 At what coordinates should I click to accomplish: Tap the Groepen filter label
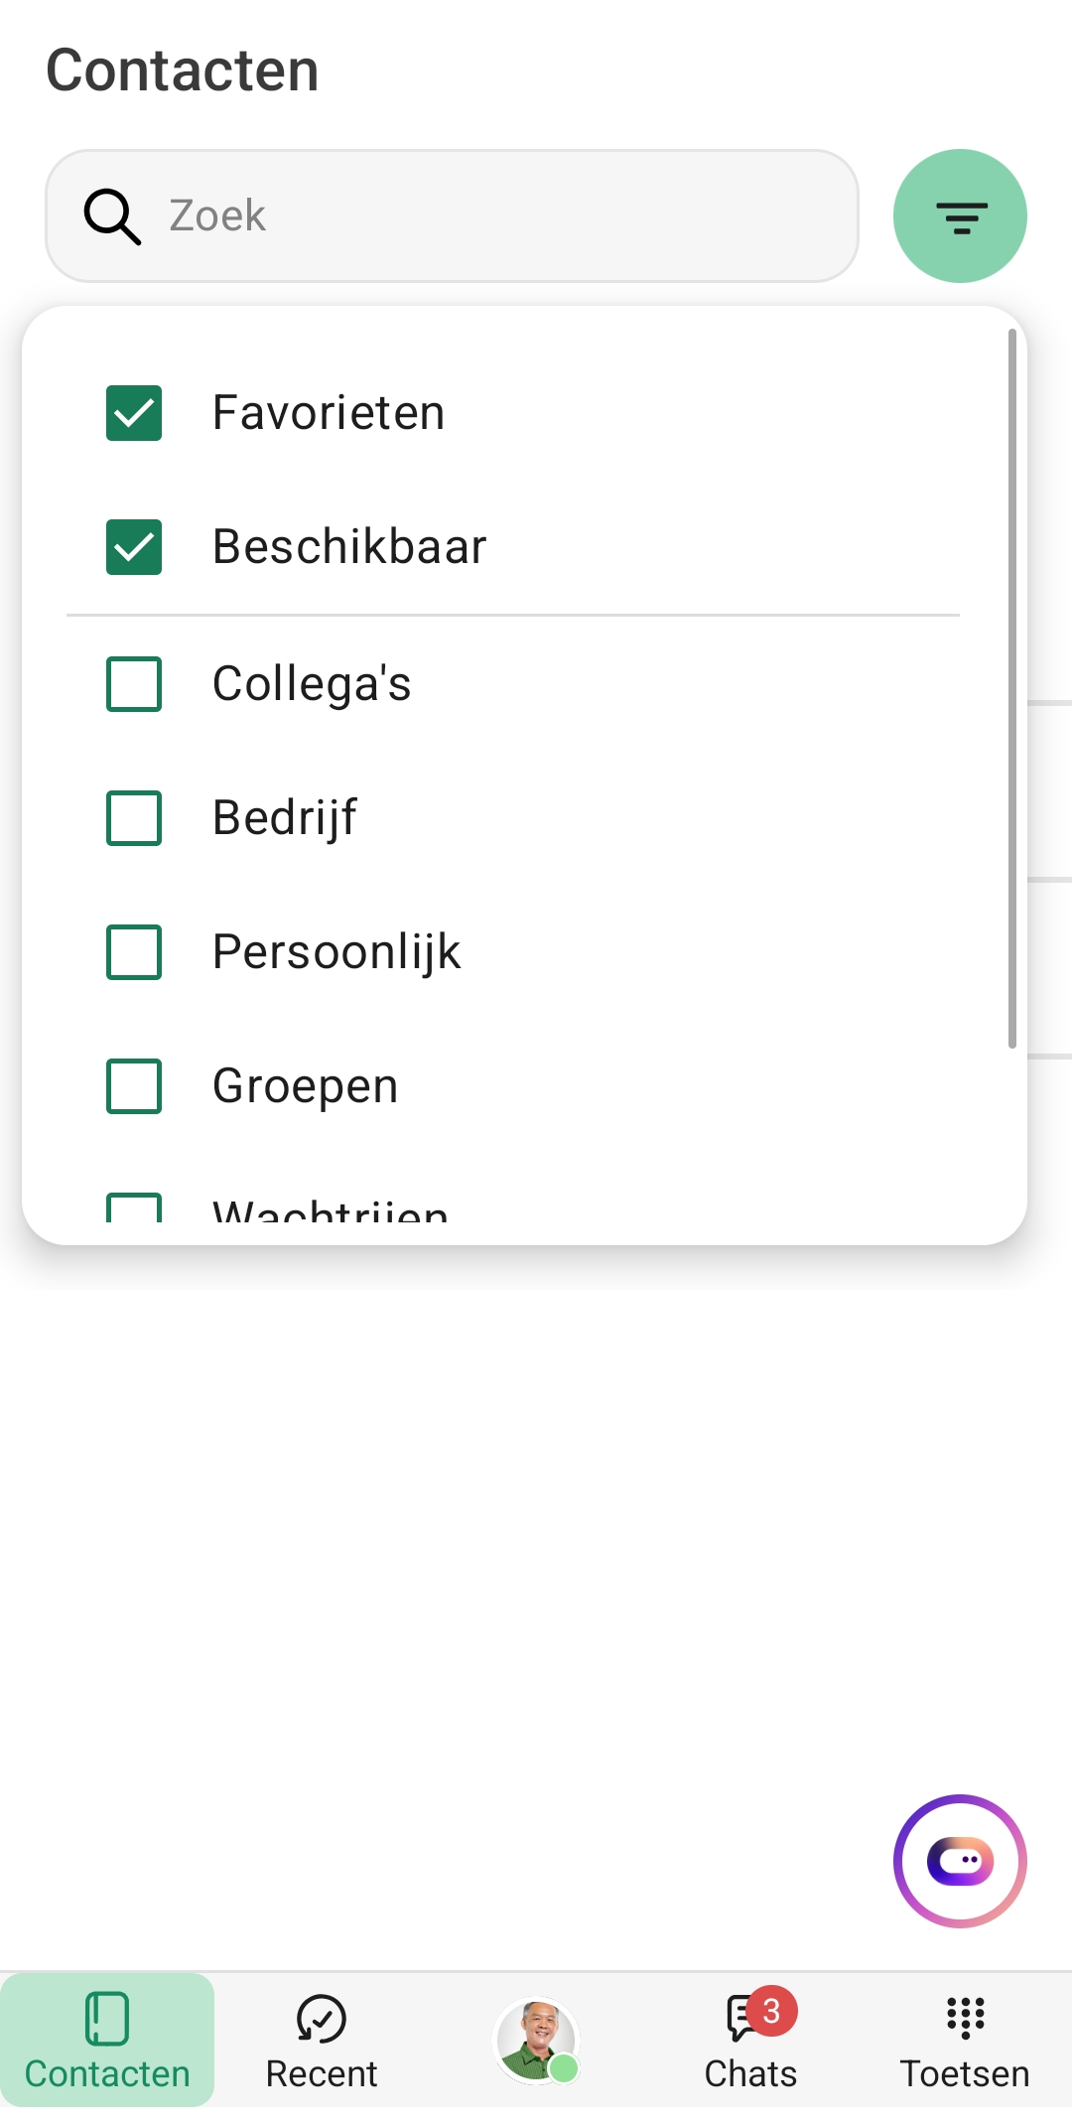point(306,1086)
